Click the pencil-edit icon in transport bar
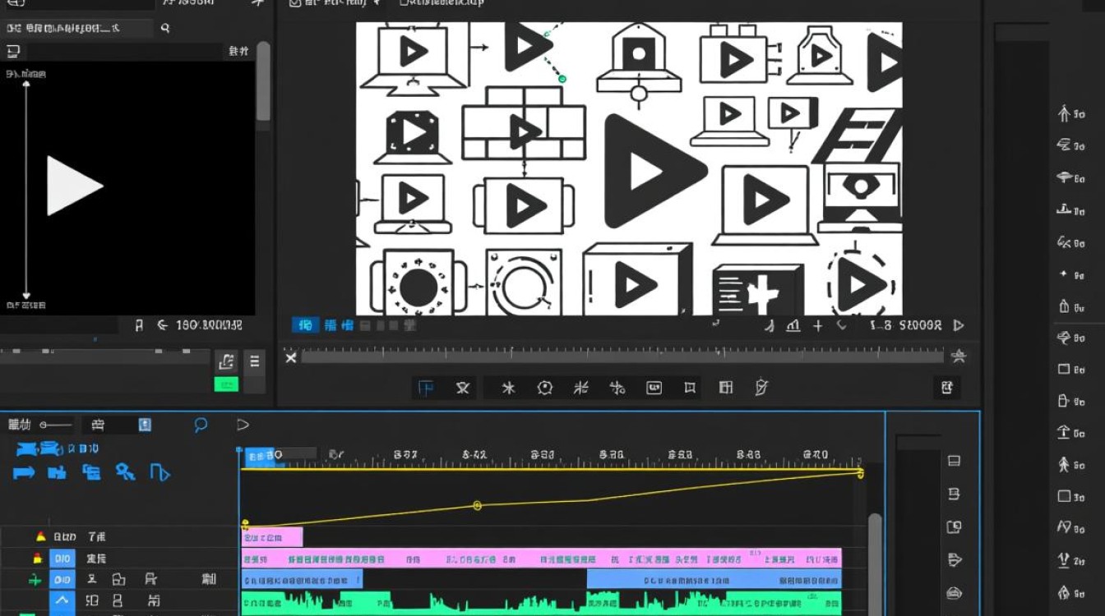The height and width of the screenshot is (616, 1105). (762, 387)
